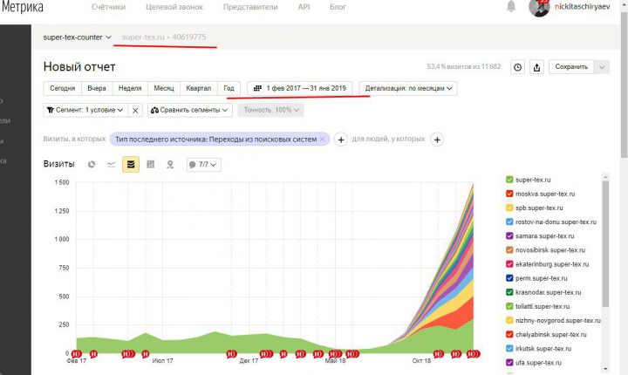
Task: Switch to map view
Action: point(170,164)
